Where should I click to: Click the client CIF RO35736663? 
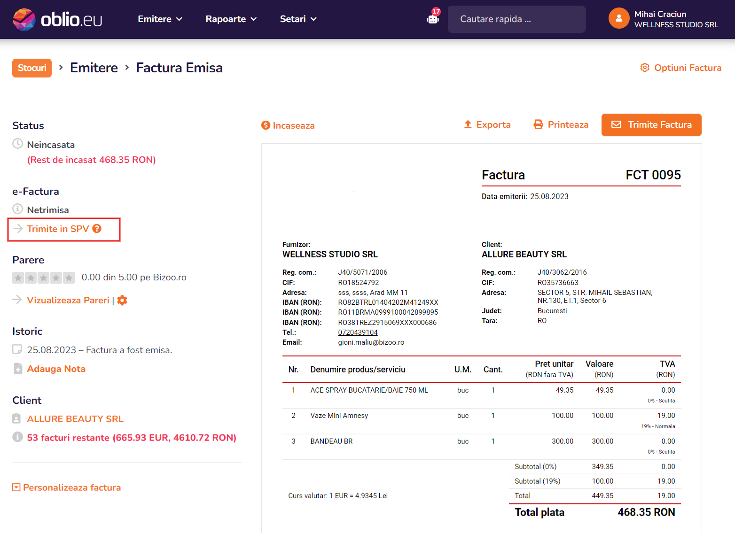coord(558,283)
